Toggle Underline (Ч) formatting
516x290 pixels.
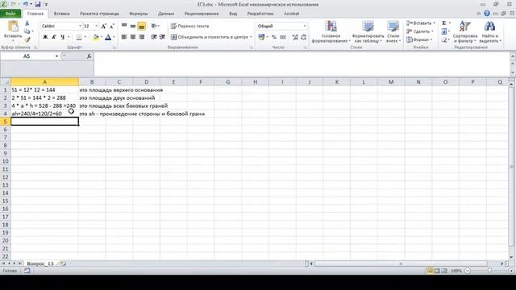(x=62, y=37)
